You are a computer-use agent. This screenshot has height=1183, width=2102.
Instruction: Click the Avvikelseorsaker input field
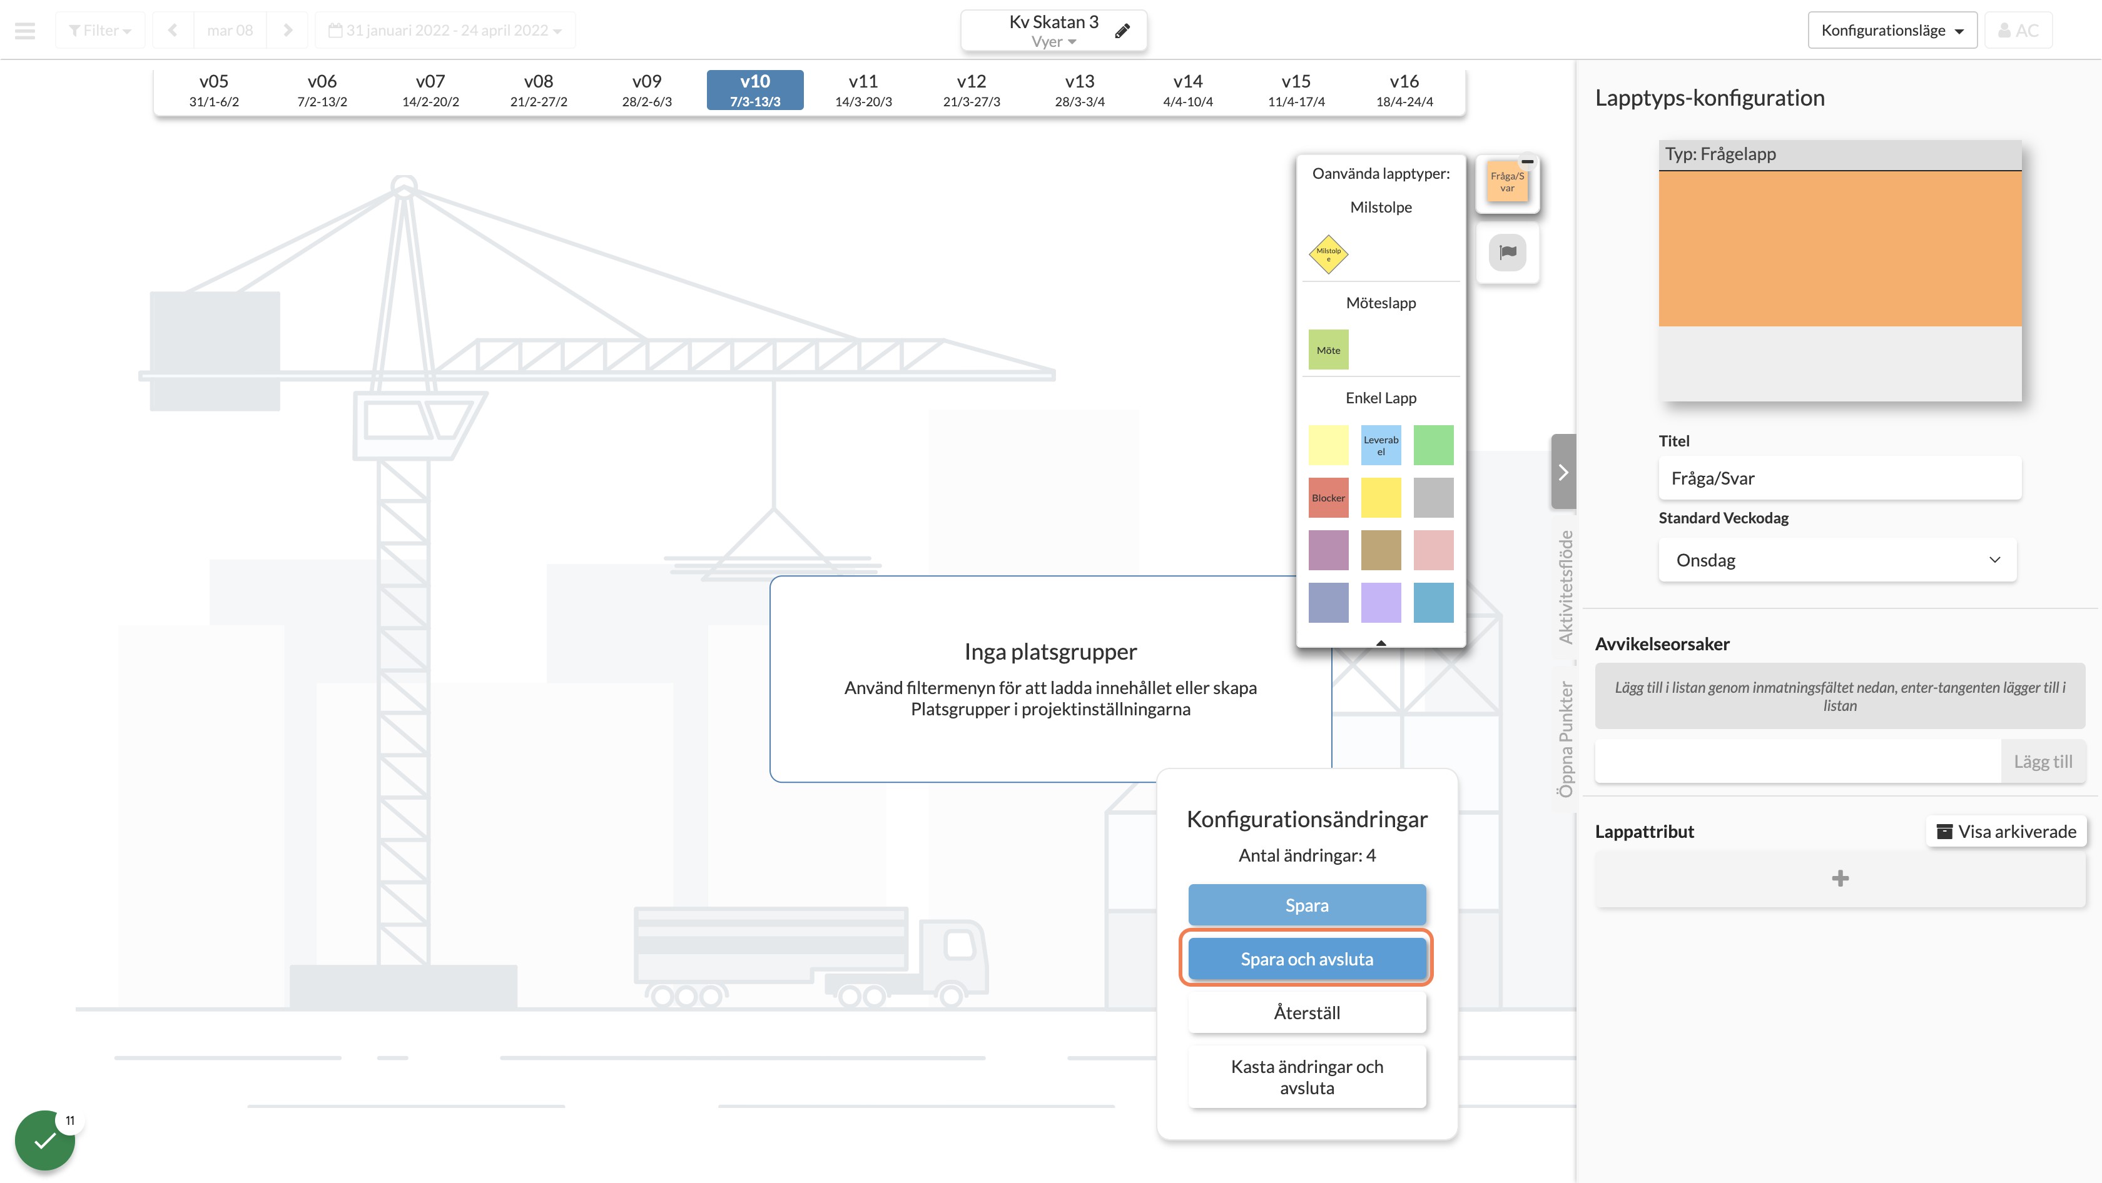pos(1799,762)
